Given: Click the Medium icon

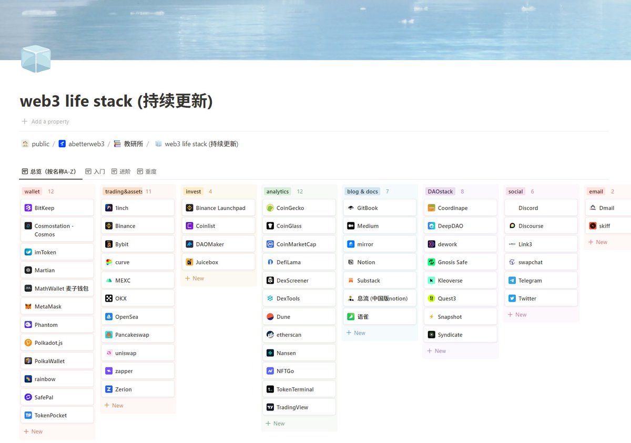Looking at the screenshot, I should point(351,226).
